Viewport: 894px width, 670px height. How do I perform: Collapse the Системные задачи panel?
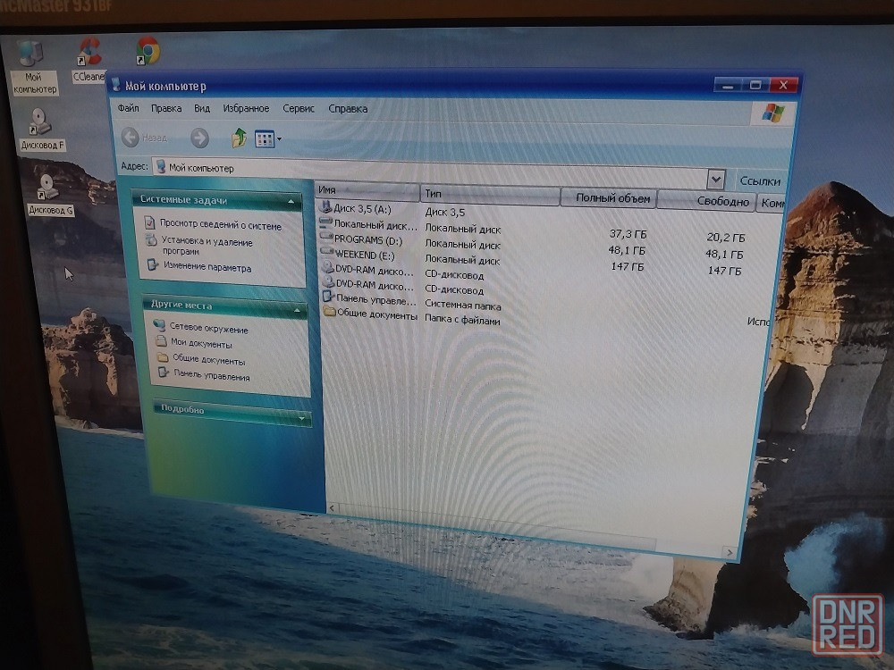click(291, 203)
